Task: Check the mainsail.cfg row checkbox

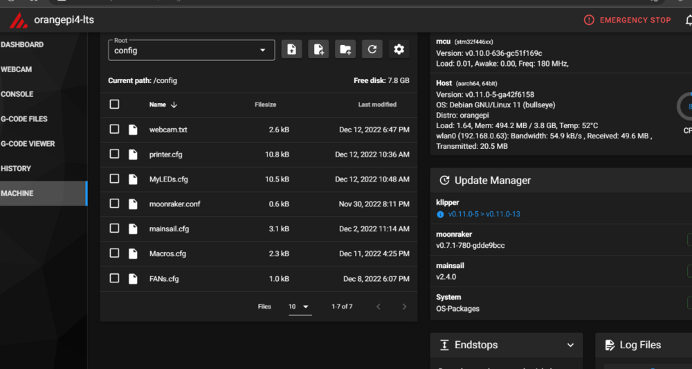Action: coord(114,228)
